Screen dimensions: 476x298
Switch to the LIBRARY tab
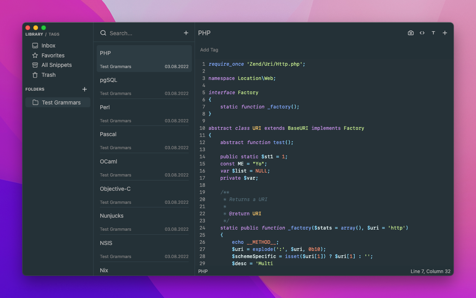pos(34,34)
